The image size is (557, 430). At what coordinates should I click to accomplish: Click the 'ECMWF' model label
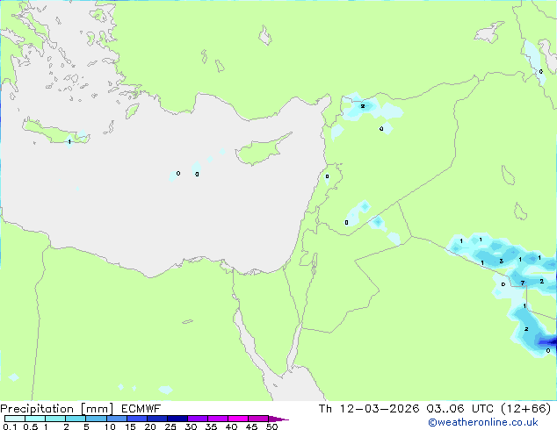point(141,409)
